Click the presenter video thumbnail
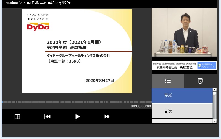 pos(184,32)
